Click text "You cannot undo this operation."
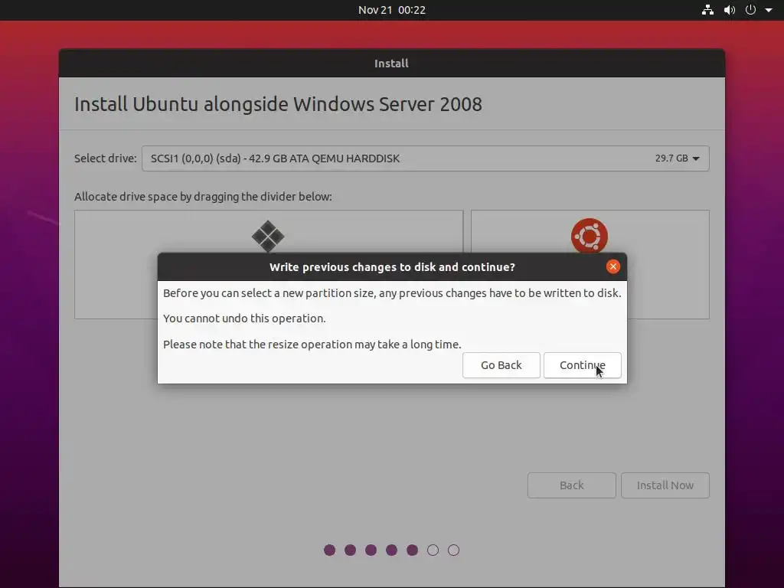The height and width of the screenshot is (588, 784). coord(244,318)
